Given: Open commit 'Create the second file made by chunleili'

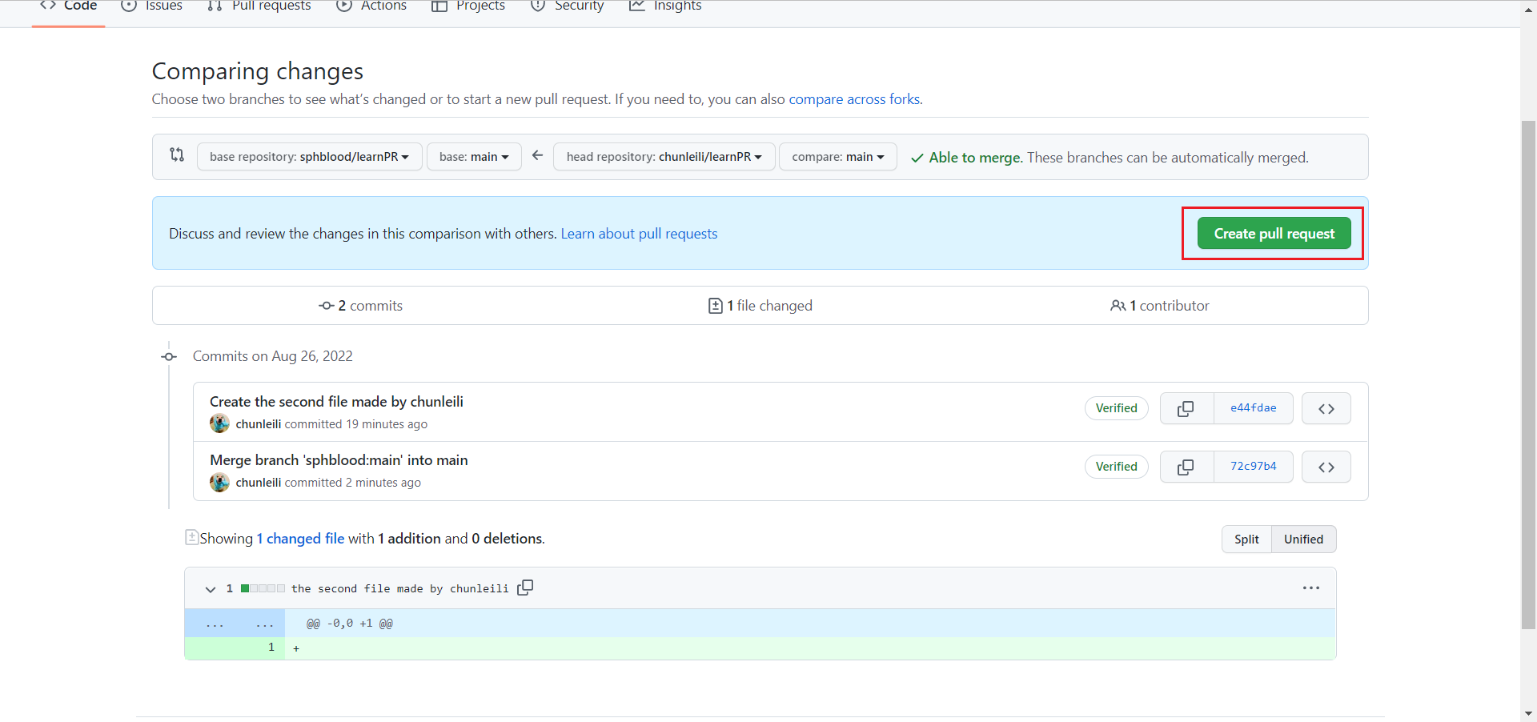Looking at the screenshot, I should [336, 402].
